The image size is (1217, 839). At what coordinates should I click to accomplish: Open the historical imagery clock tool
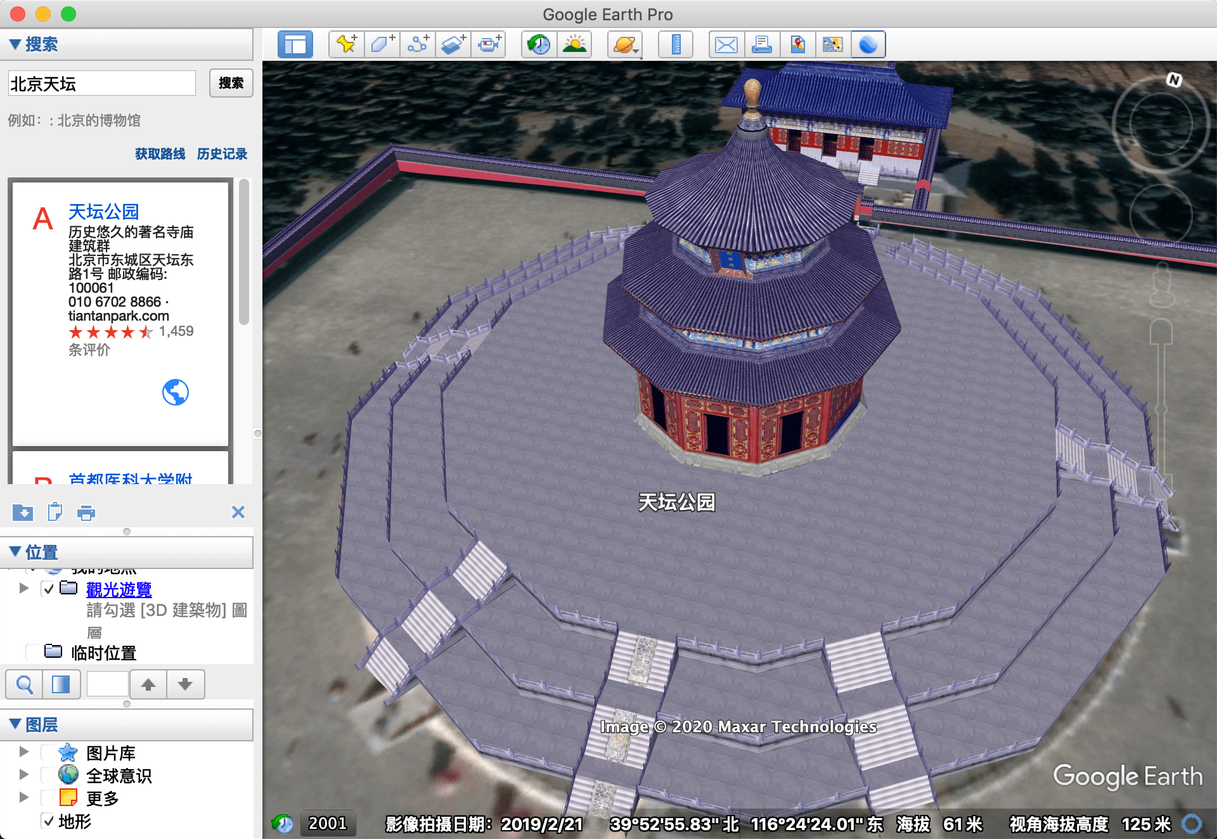coord(539,44)
